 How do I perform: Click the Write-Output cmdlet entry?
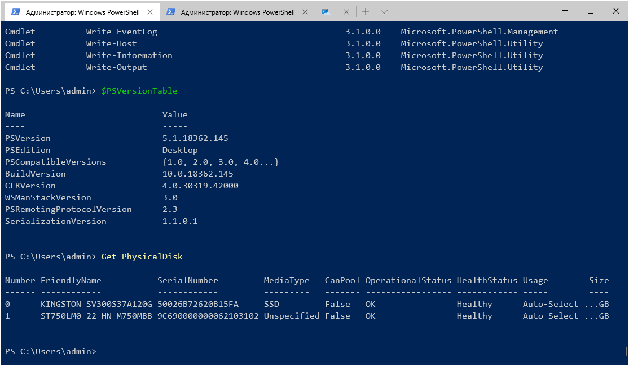pyautogui.click(x=116, y=67)
